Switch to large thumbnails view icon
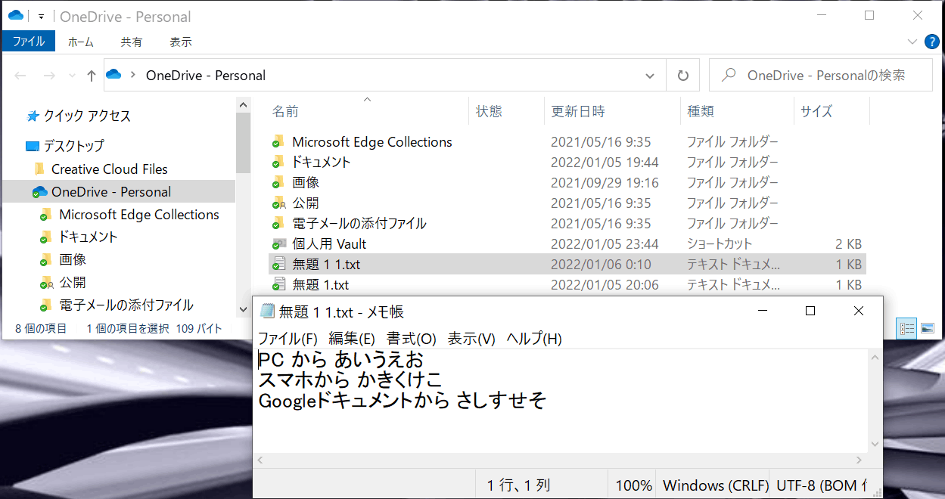Viewport: 945px width, 499px height. (x=928, y=328)
